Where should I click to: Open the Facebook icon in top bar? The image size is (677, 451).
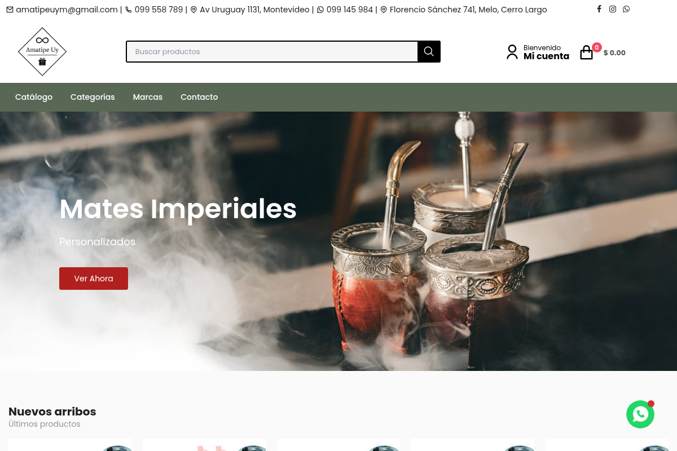point(599,9)
